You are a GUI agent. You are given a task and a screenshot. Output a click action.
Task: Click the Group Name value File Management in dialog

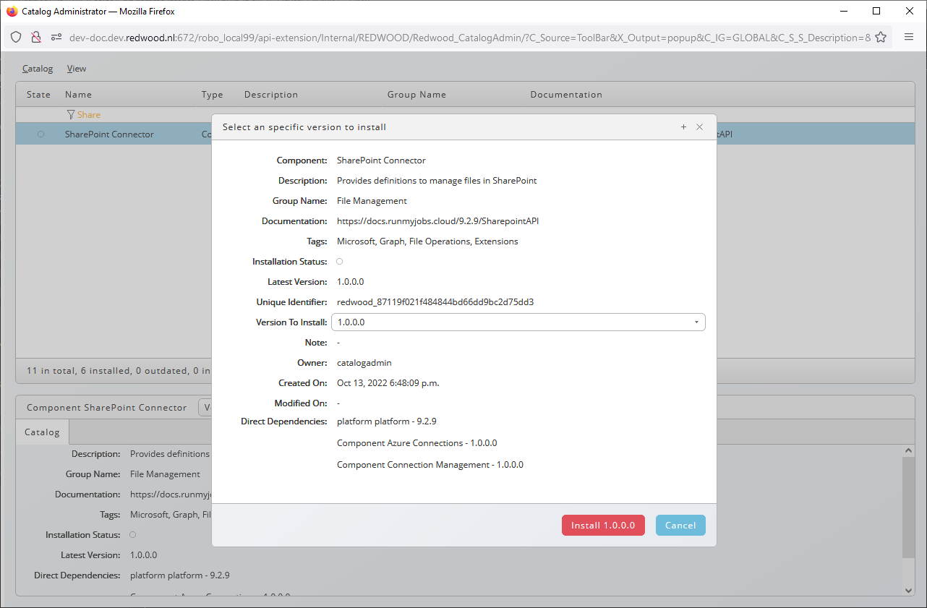pyautogui.click(x=372, y=201)
